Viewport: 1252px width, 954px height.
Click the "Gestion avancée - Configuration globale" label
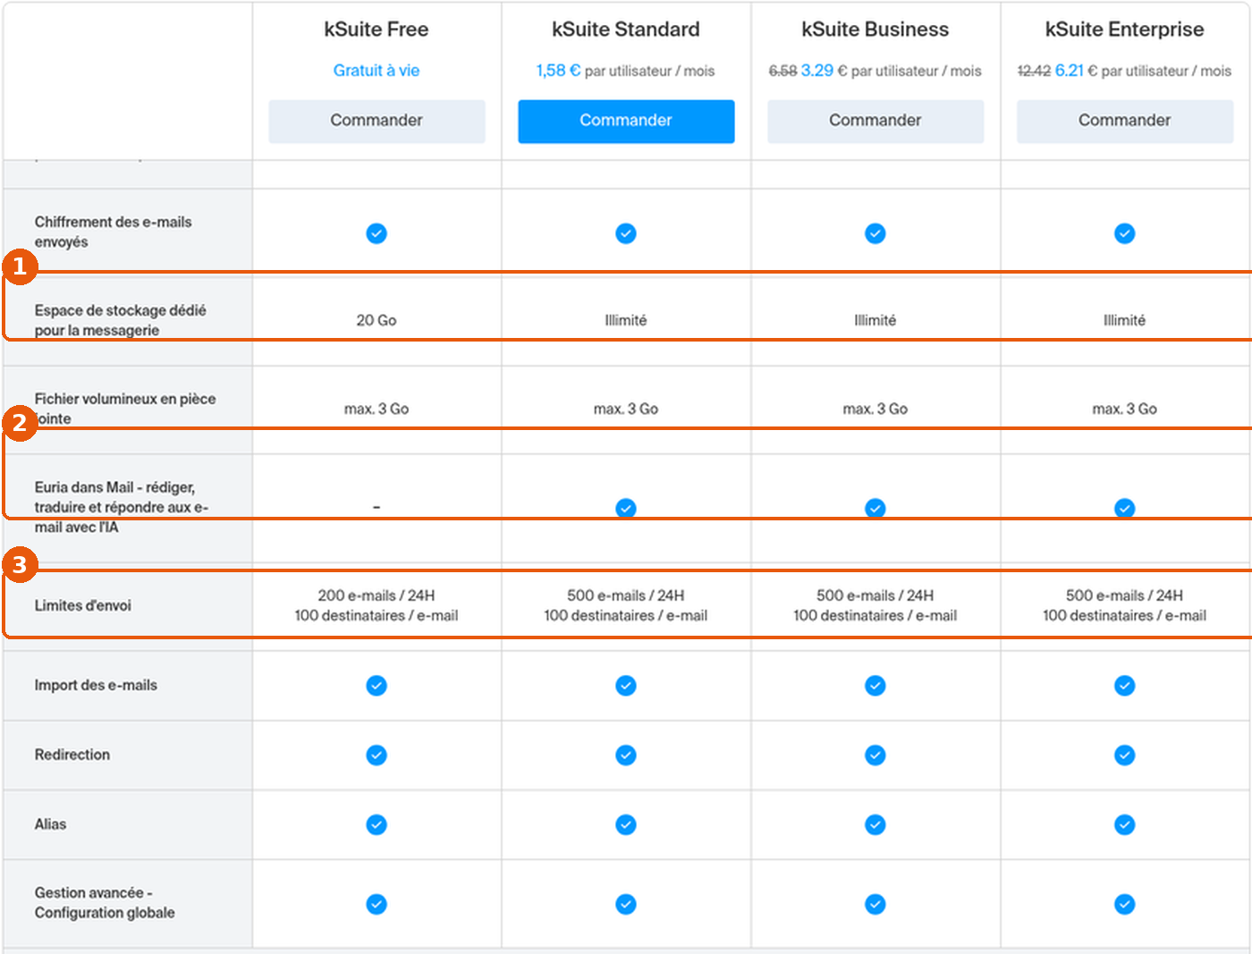(105, 903)
